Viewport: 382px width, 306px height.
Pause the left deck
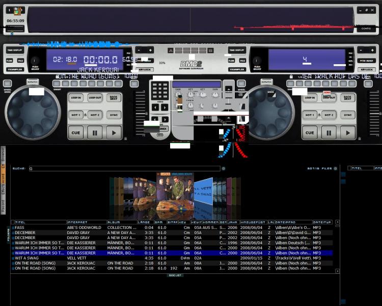(95, 133)
